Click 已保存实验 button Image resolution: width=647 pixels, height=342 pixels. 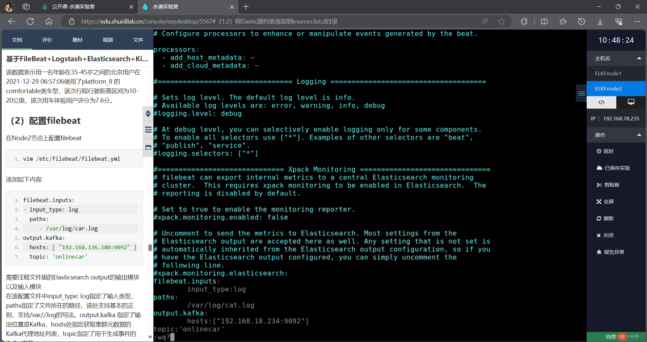tap(613, 168)
